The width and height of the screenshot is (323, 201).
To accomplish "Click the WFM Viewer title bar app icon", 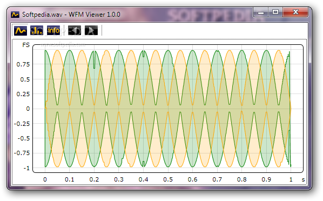I will pos(15,15).
